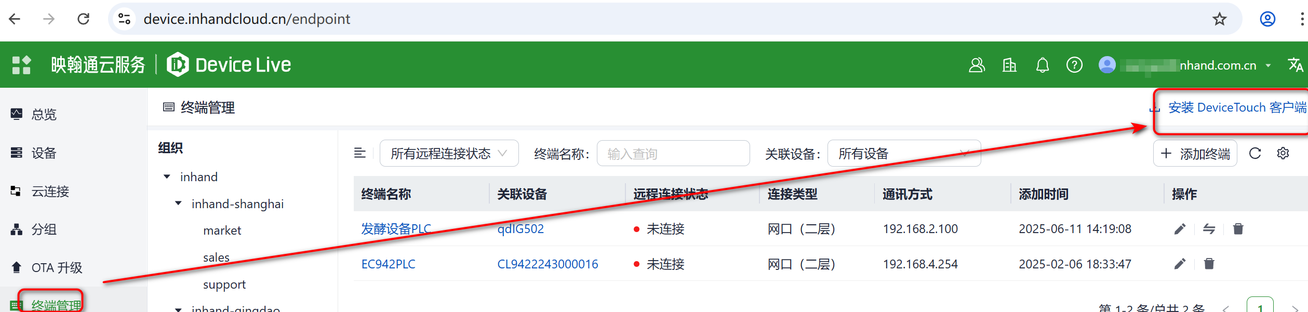The height and width of the screenshot is (312, 1308).
Task: Click 安装 DeviceTouch 客户端 link
Action: pyautogui.click(x=1237, y=107)
